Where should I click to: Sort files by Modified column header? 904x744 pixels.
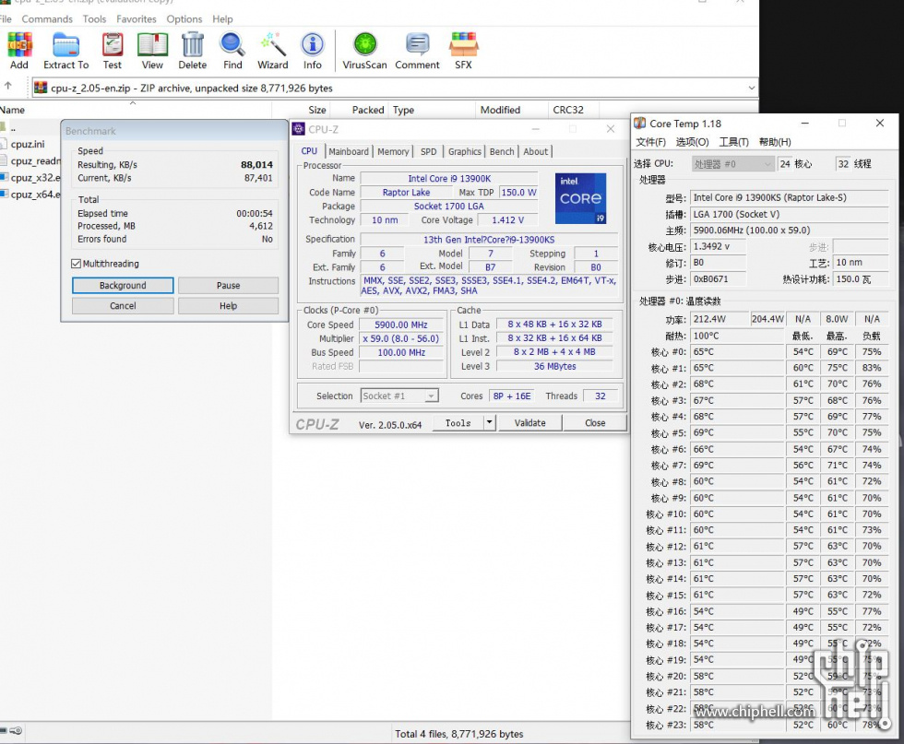click(x=512, y=110)
